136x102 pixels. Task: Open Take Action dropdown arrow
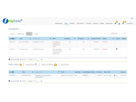click(x=117, y=76)
